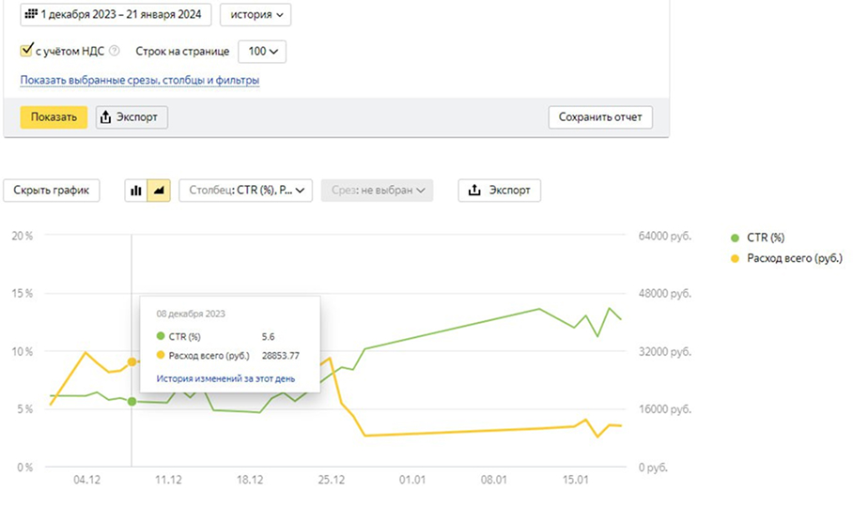Hide the chart with 'Скрыть график'

tap(52, 190)
